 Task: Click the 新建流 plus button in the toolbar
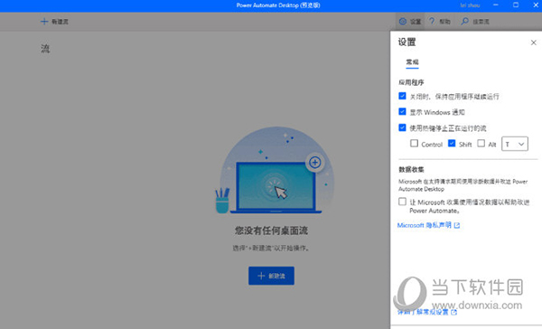[x=54, y=22]
